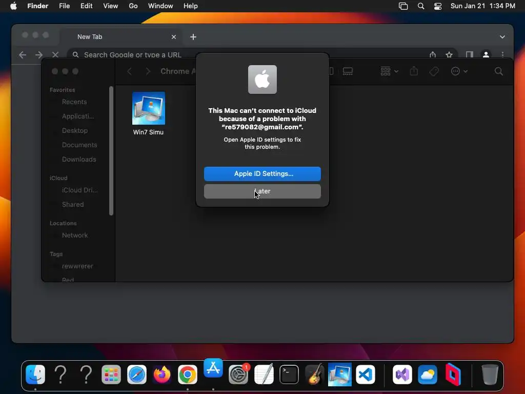
Task: Launch Firefox from the dock
Action: 162,374
